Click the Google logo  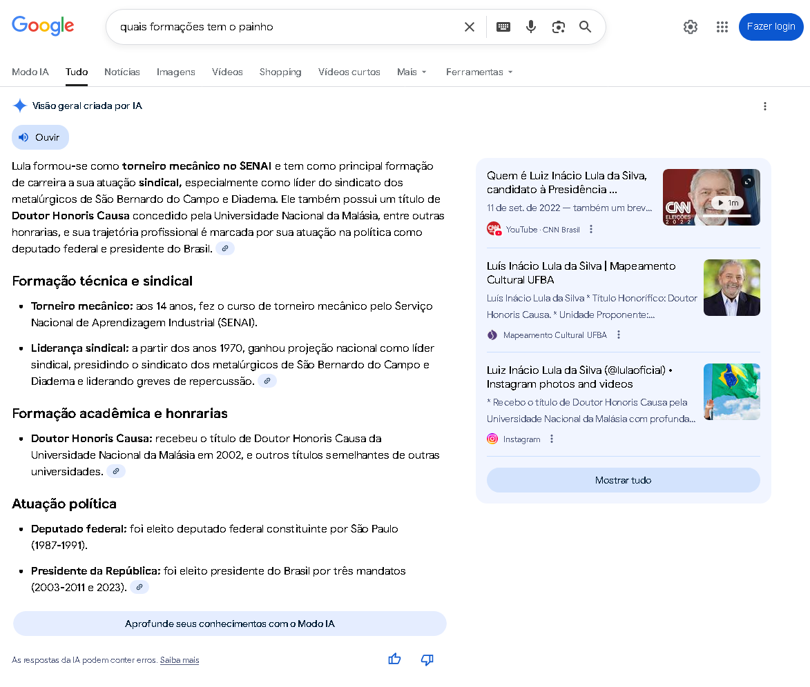[x=43, y=26]
